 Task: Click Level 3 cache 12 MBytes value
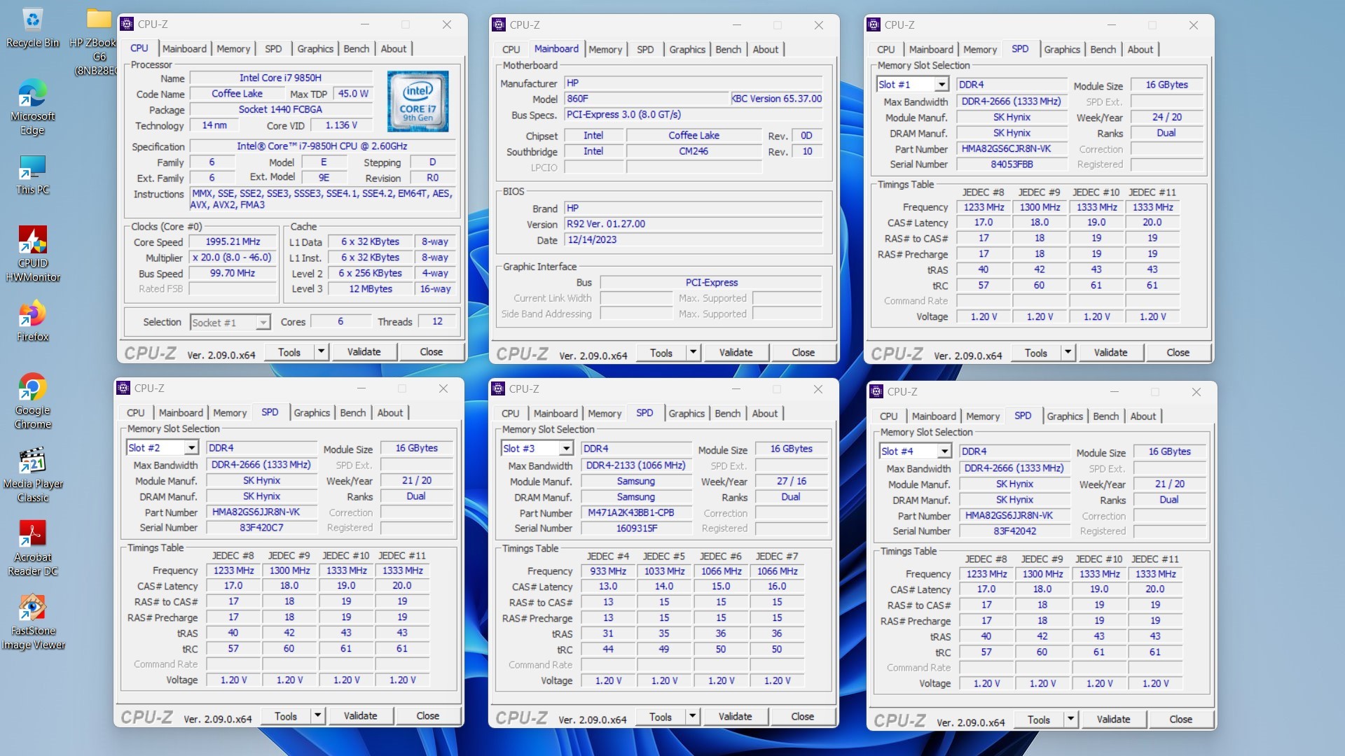pyautogui.click(x=371, y=289)
